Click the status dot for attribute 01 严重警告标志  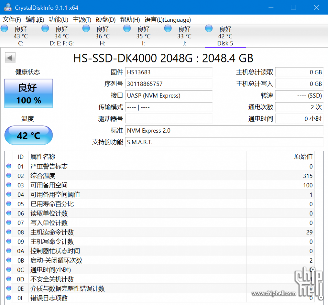(9, 166)
